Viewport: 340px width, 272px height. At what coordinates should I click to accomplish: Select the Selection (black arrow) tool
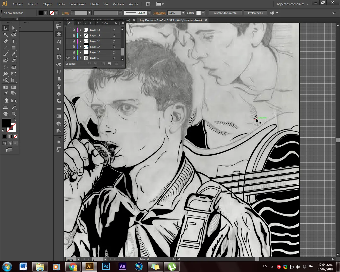coord(6,28)
